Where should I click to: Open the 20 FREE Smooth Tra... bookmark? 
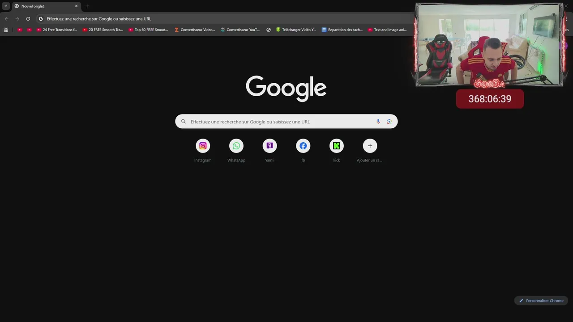[103, 30]
